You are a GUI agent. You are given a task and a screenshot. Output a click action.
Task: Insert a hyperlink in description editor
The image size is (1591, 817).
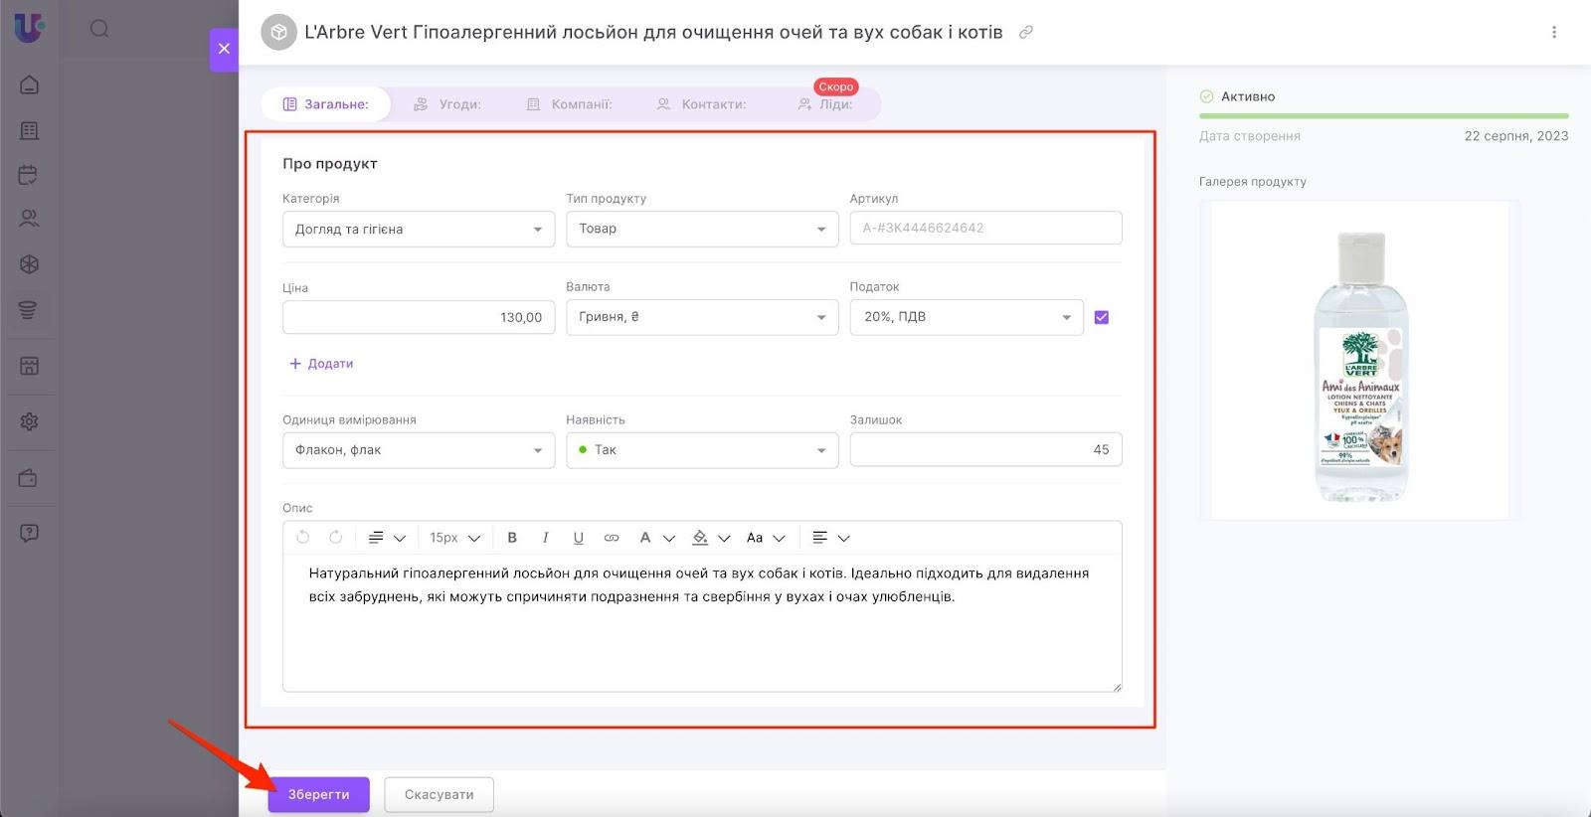click(612, 538)
